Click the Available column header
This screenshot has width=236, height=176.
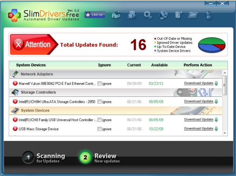point(159,65)
